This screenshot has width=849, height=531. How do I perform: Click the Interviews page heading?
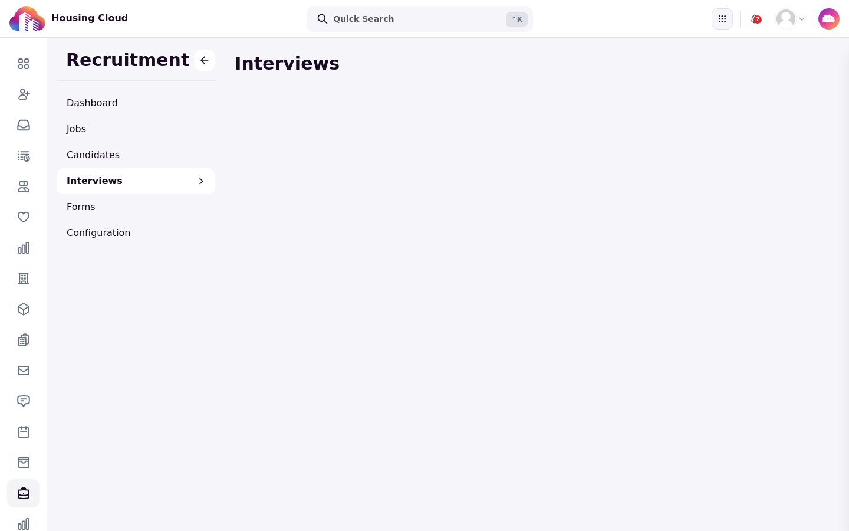click(x=287, y=63)
